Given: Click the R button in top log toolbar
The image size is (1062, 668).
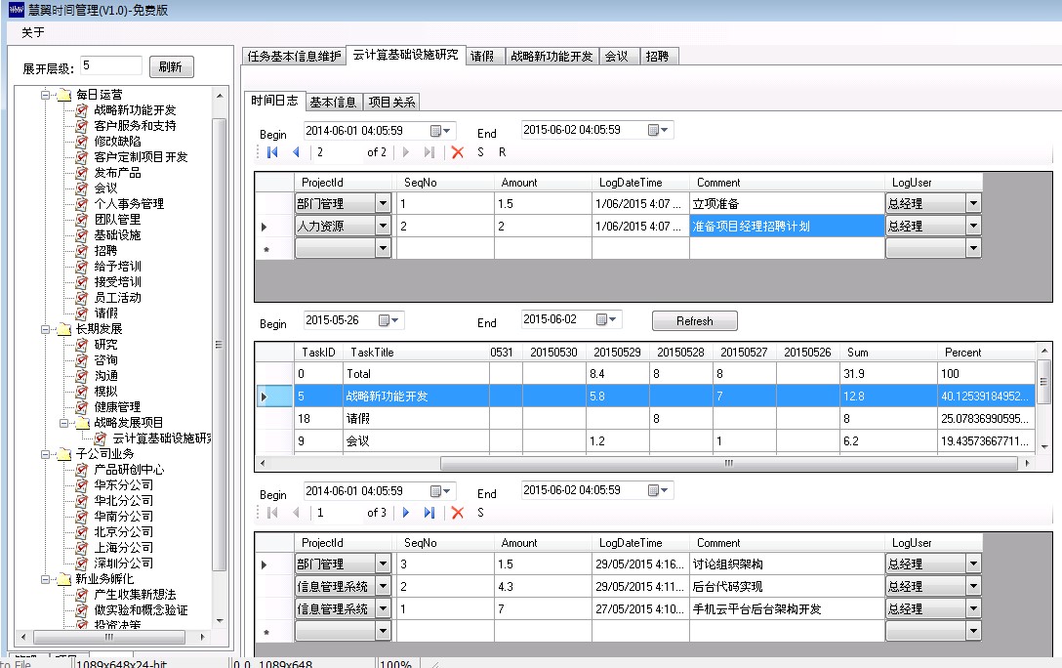Looking at the screenshot, I should pyautogui.click(x=503, y=152).
